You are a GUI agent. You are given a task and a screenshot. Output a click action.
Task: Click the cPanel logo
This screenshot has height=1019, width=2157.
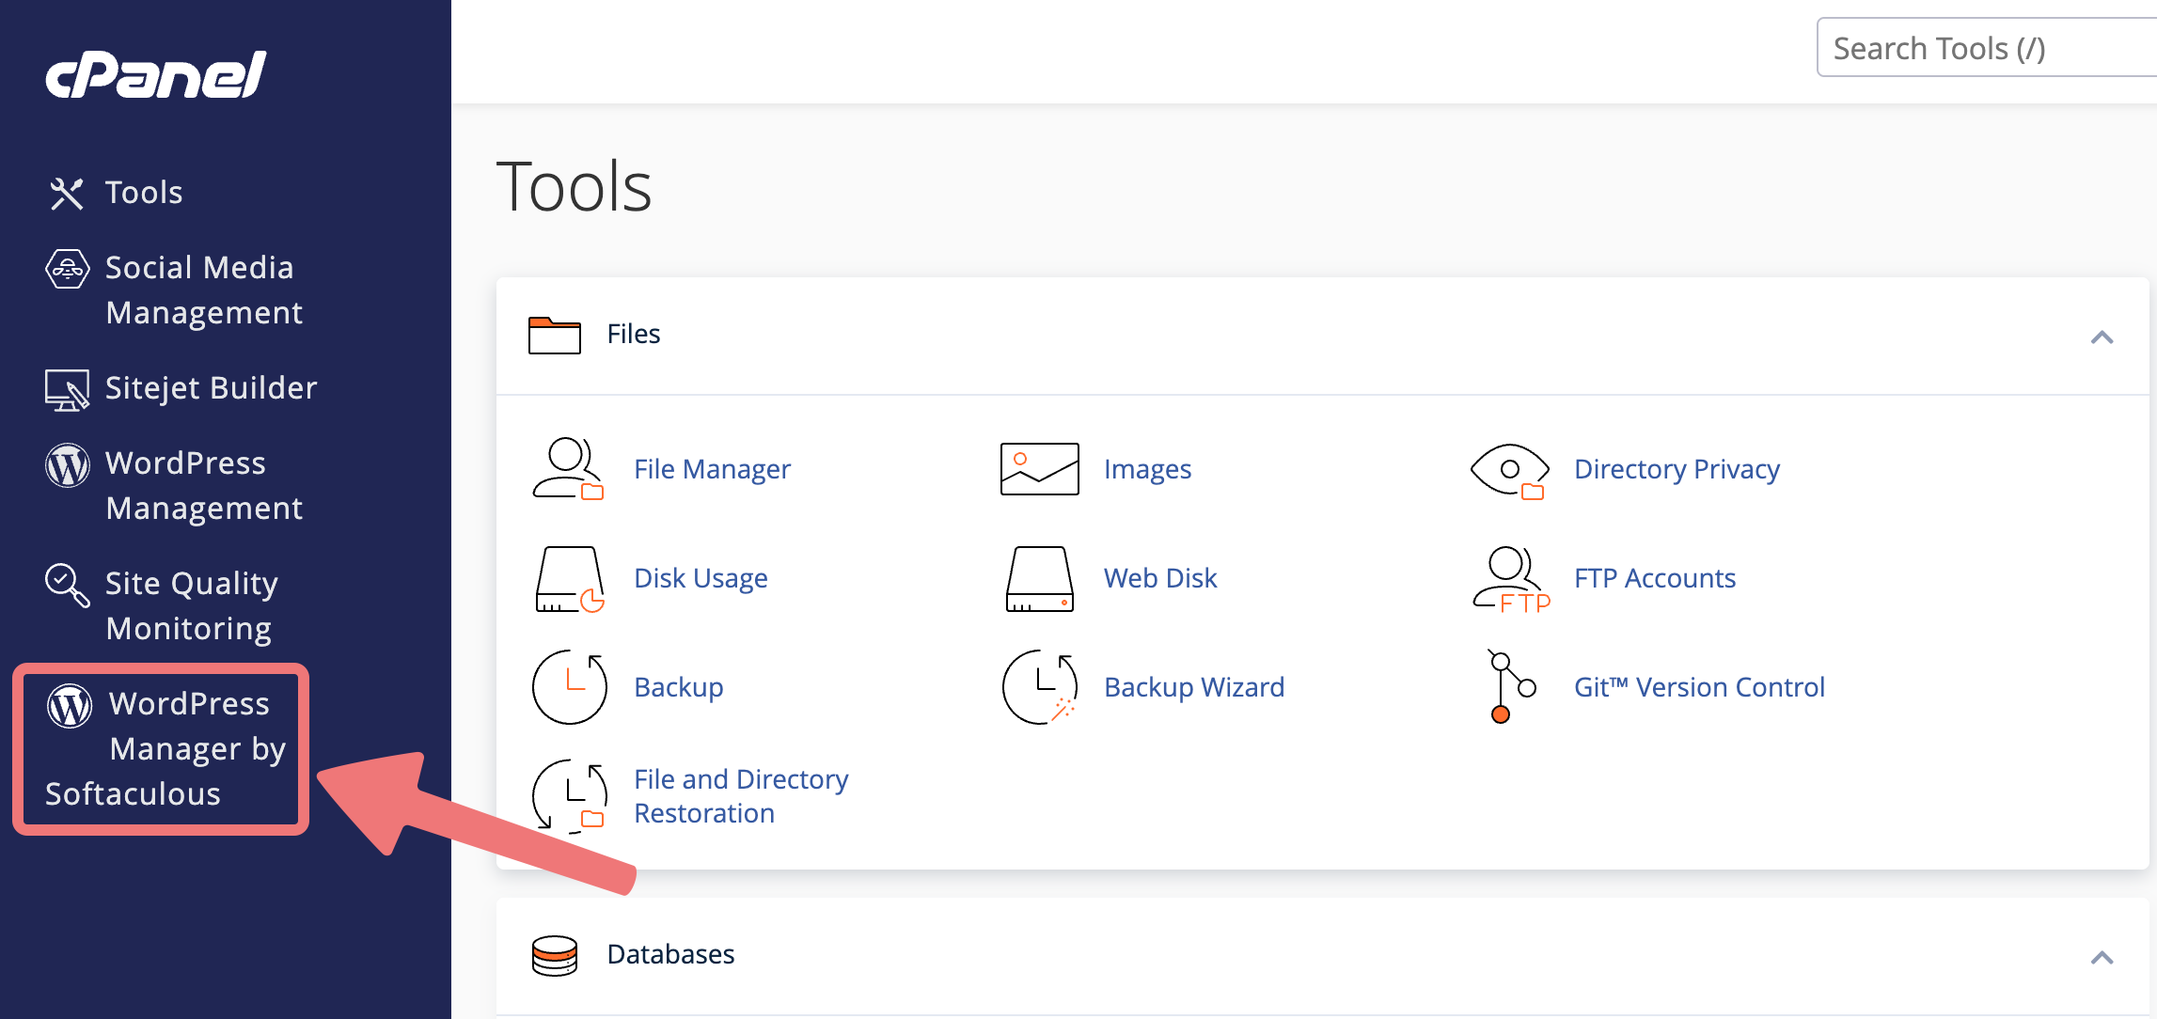tap(156, 74)
